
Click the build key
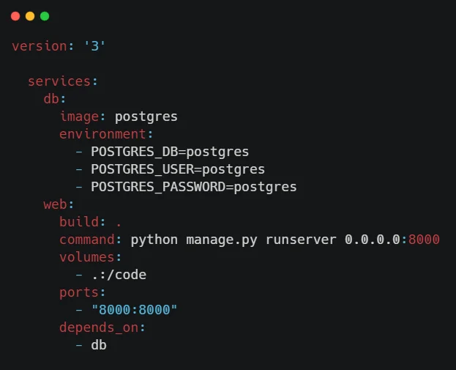click(x=82, y=222)
